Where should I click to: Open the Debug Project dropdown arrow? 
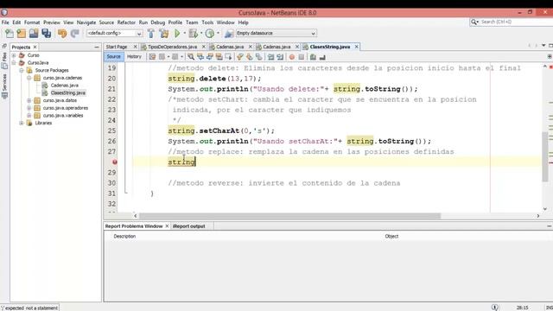point(201,34)
